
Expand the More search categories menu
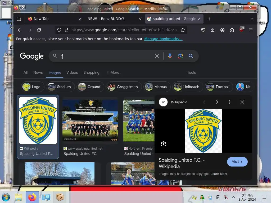pyautogui.click(x=113, y=72)
